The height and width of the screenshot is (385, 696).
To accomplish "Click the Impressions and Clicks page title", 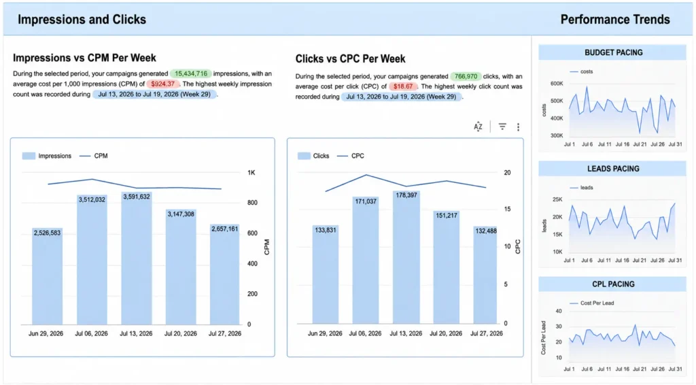I will (82, 20).
